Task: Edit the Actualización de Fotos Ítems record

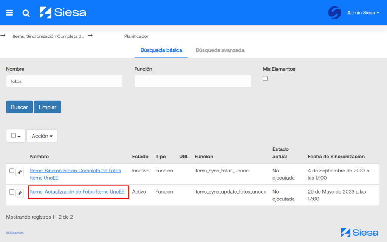Action: click(20, 192)
